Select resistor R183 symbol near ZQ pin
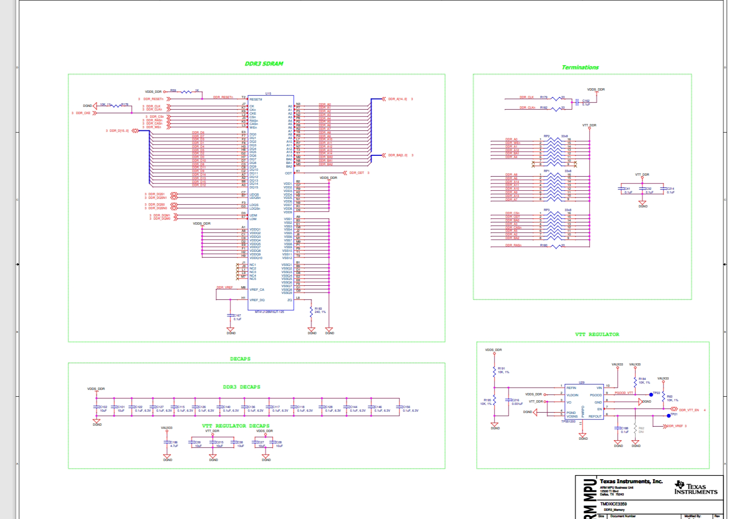Viewport: 730px width, 519px height. [x=311, y=311]
